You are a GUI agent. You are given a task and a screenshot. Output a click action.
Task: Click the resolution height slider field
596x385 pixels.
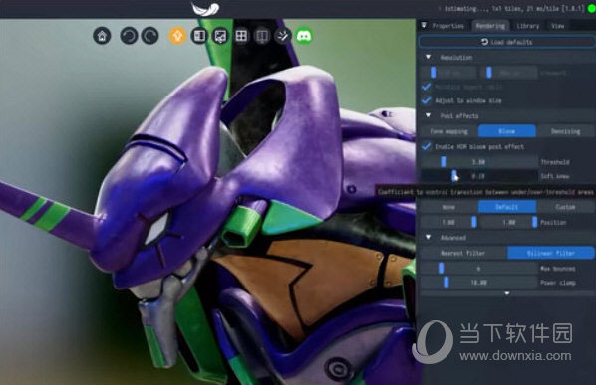[508, 72]
